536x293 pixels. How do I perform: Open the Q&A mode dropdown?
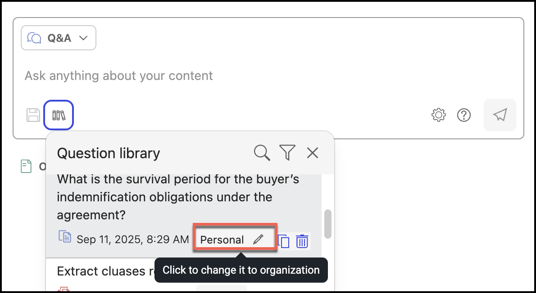point(58,38)
